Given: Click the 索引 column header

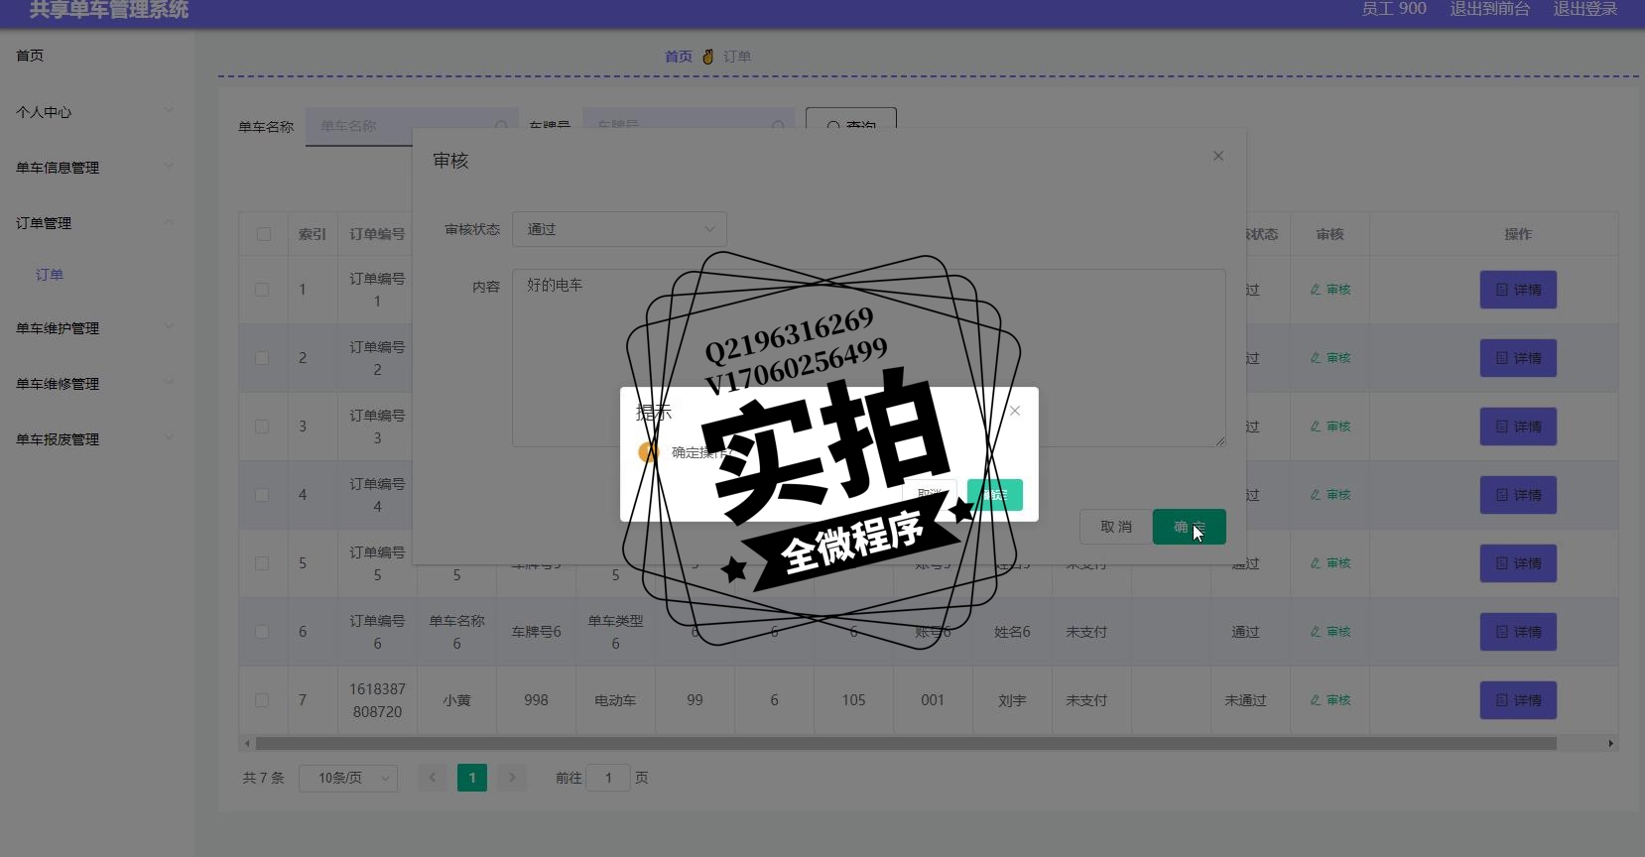Looking at the screenshot, I should [x=313, y=234].
